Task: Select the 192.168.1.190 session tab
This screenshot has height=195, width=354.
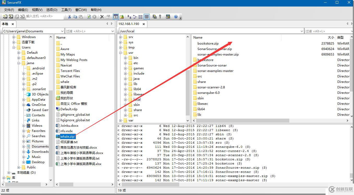Action: coord(129,24)
